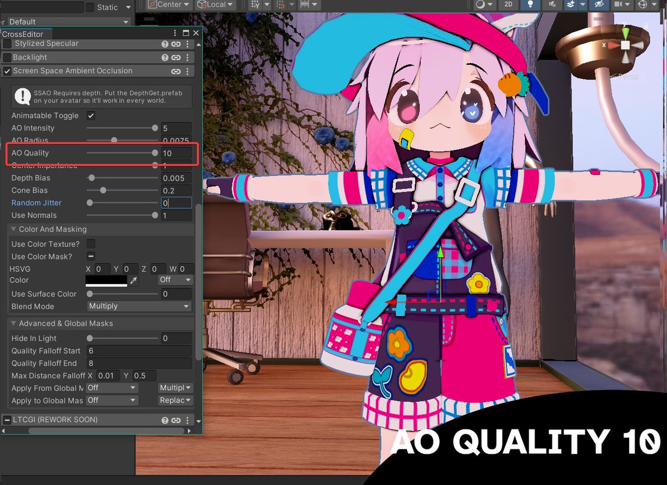Pick color with the eyedropper tool
Image resolution: width=667 pixels, height=485 pixels.
(x=133, y=282)
